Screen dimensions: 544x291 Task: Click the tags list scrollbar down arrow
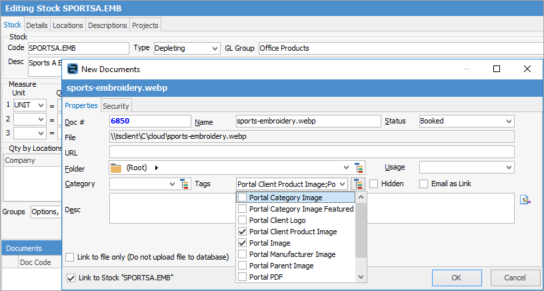[361, 276]
